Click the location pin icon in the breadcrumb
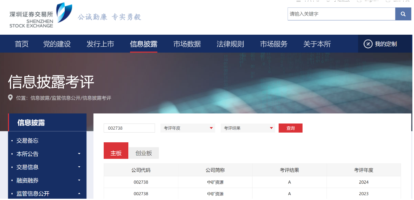 pos(10,98)
